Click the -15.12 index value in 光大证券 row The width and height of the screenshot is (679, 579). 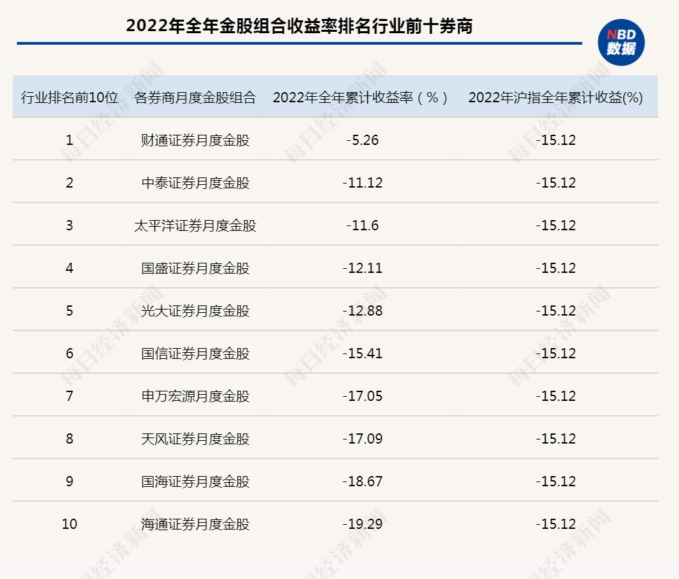click(556, 311)
